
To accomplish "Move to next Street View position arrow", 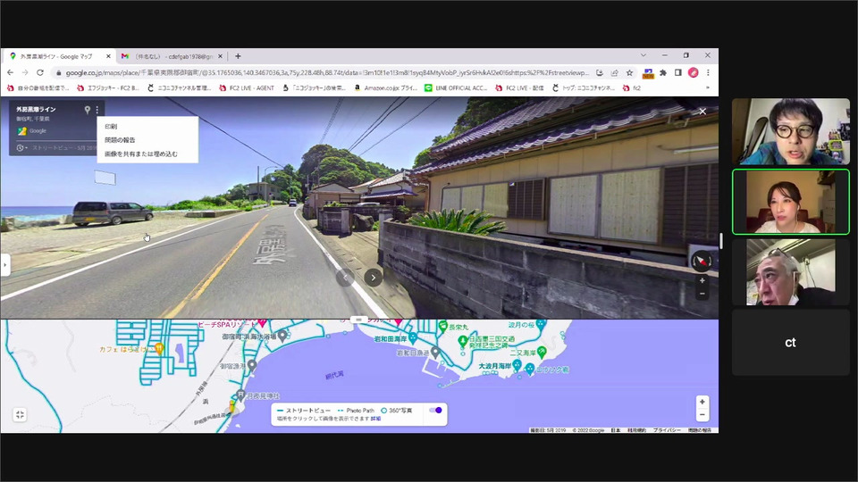I will (x=374, y=277).
